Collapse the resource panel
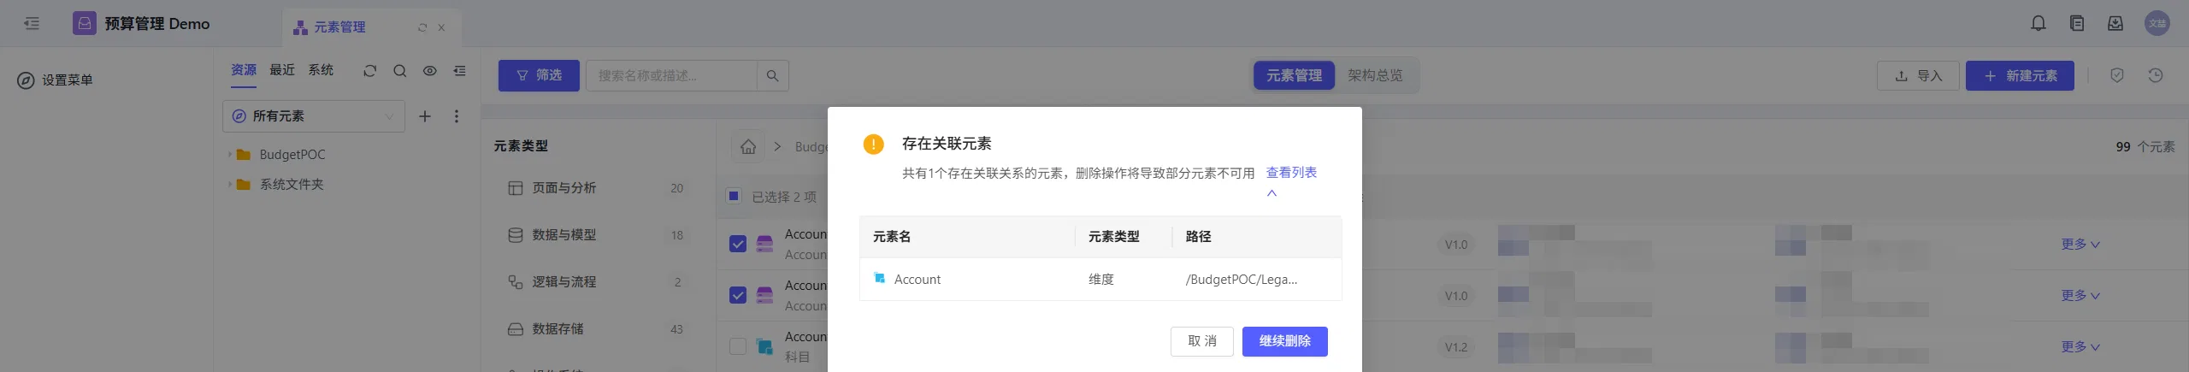The image size is (2189, 372). [x=460, y=71]
